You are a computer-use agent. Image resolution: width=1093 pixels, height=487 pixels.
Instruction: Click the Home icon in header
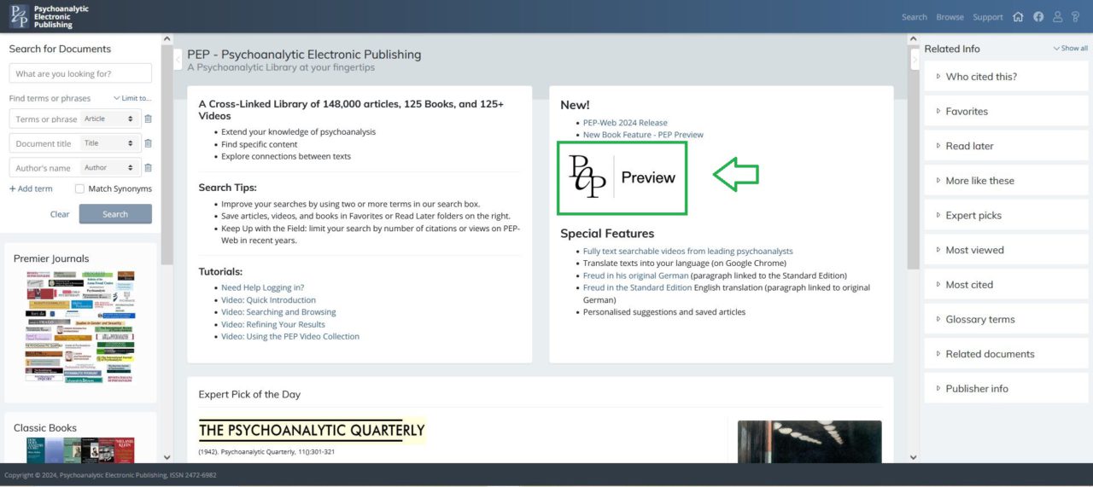click(x=1018, y=17)
